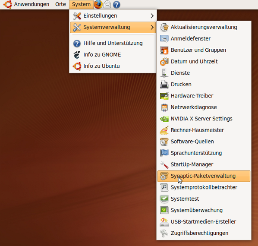This screenshot has width=258, height=246.
Task: Select Info zu Ubuntu
Action: (x=113, y=66)
